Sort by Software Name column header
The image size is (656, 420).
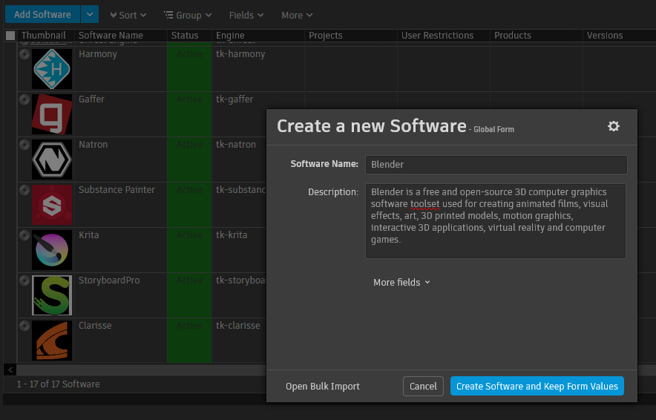pyautogui.click(x=120, y=36)
